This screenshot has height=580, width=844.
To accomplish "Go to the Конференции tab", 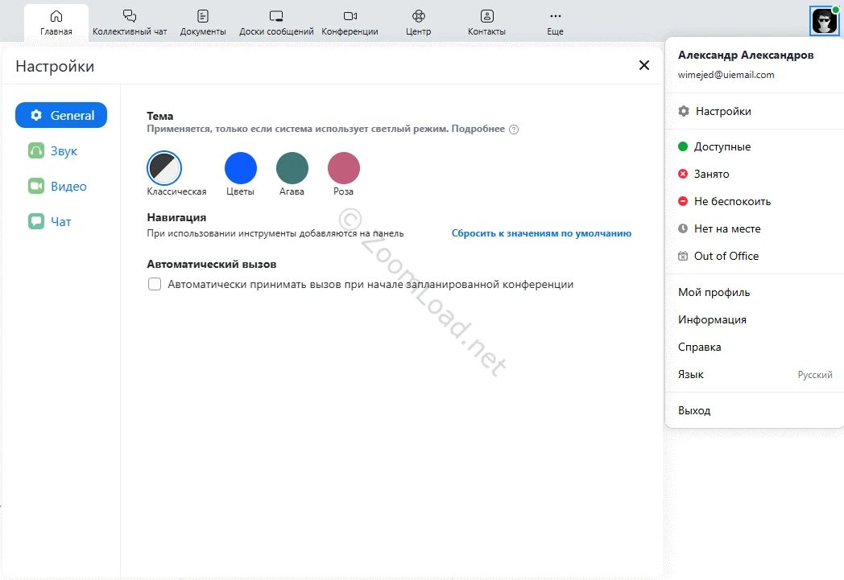I will [x=350, y=23].
